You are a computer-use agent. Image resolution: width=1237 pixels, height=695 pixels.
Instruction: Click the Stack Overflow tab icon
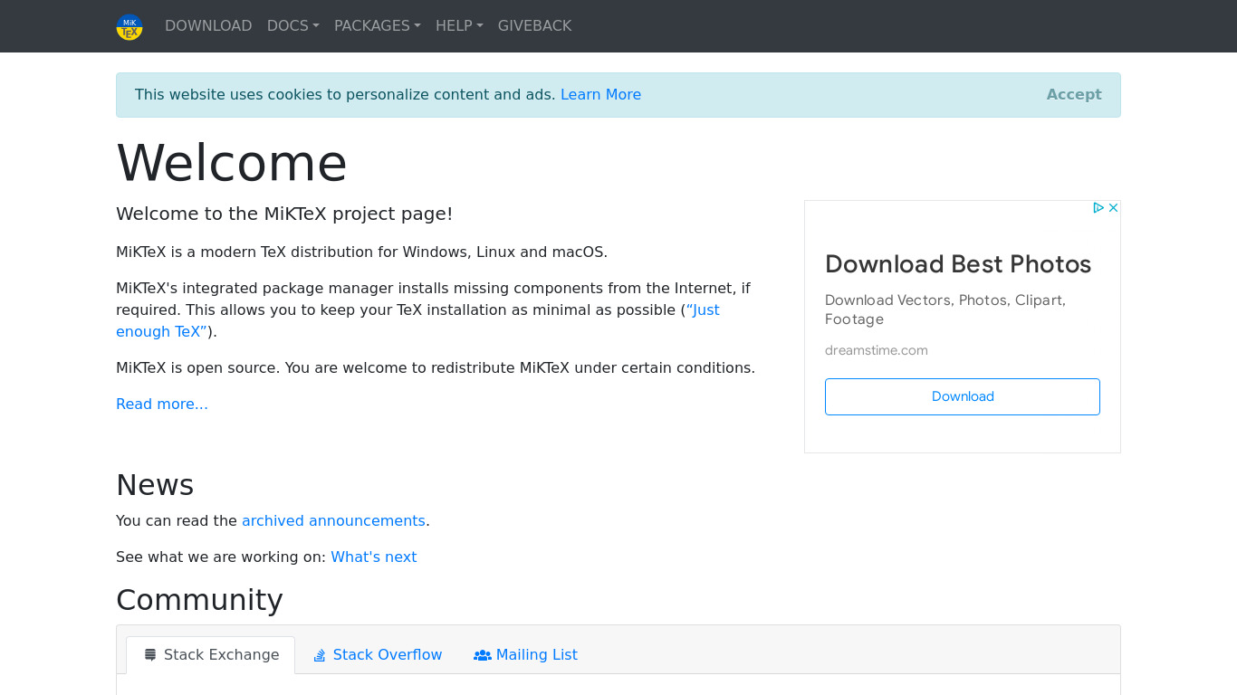320,654
